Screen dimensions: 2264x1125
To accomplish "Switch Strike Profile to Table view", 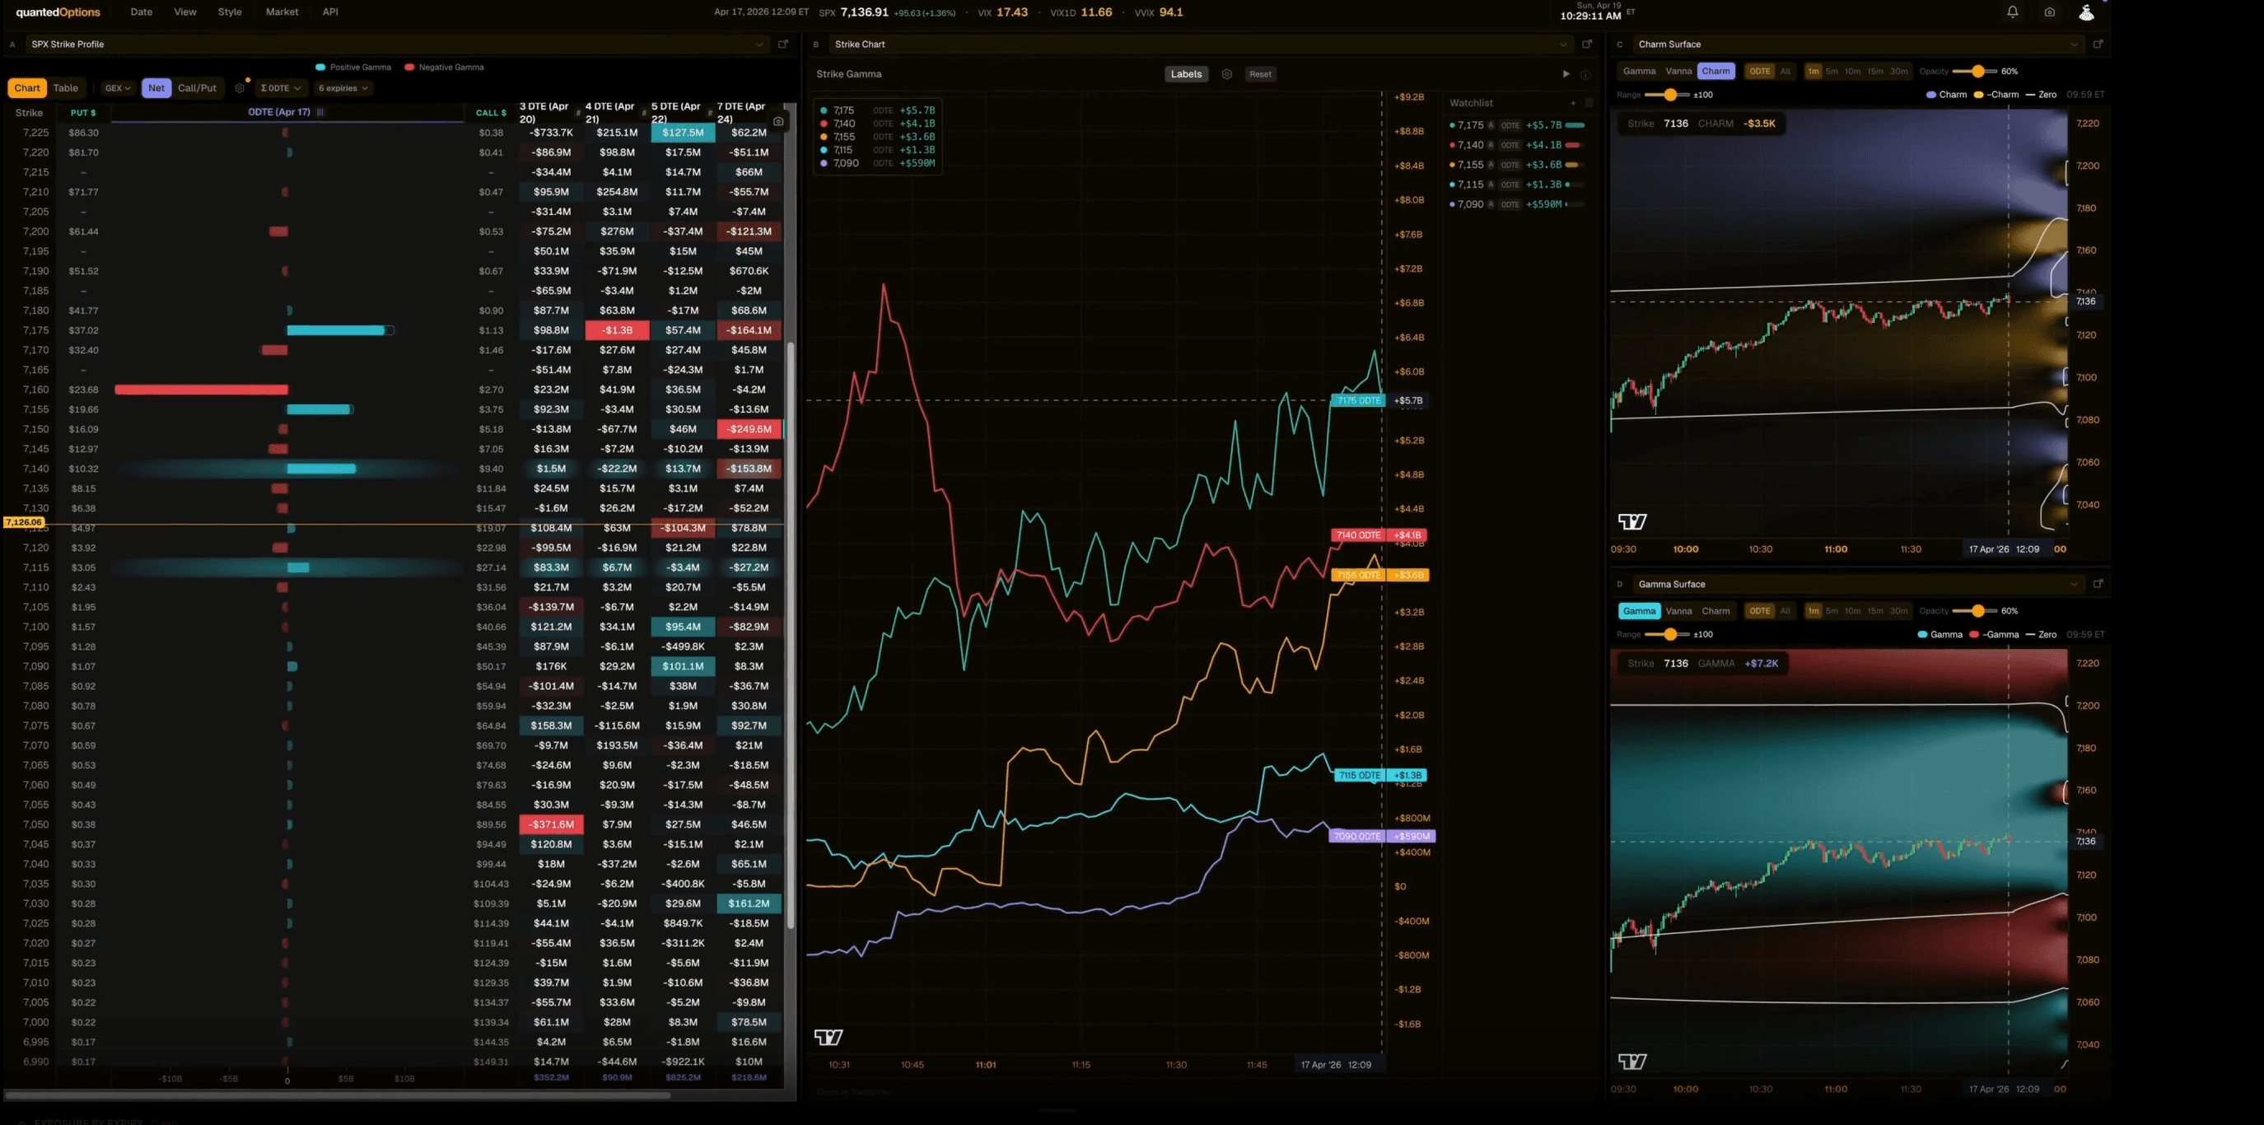I will pos(66,88).
